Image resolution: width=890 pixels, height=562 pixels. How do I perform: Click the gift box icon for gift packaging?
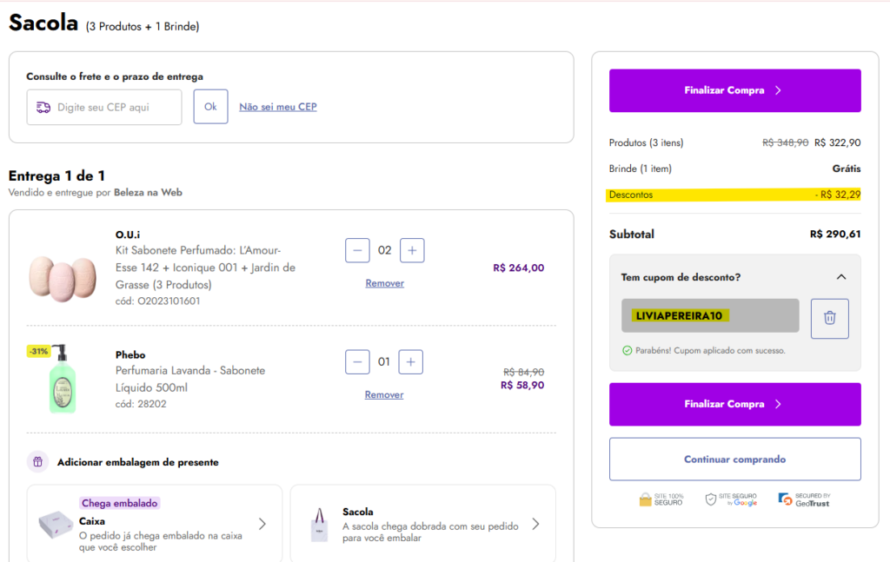(x=37, y=462)
